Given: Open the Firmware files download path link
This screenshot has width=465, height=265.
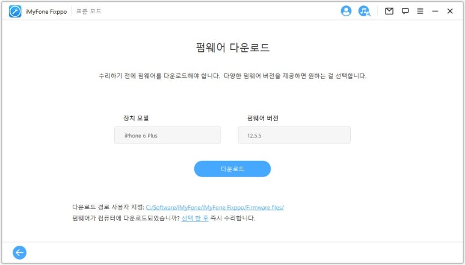Looking at the screenshot, I should click(215, 207).
